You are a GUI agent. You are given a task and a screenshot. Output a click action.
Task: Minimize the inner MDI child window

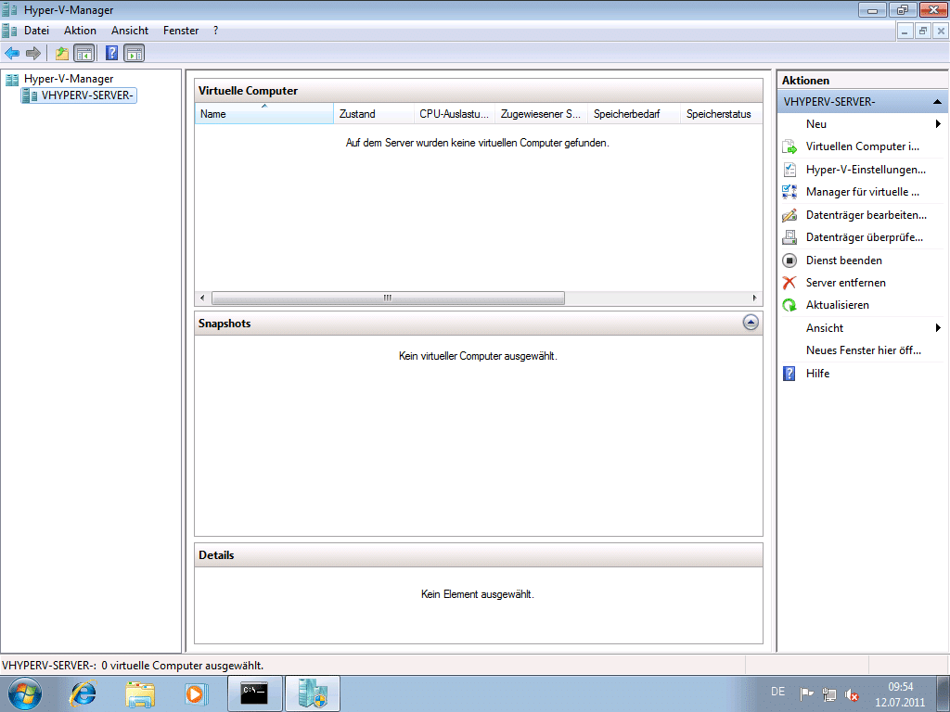coord(905,31)
